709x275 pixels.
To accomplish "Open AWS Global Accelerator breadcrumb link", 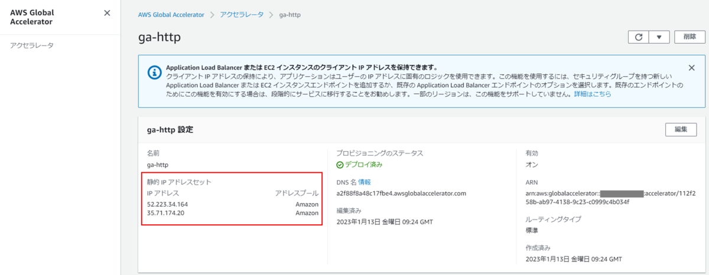I will [x=171, y=14].
